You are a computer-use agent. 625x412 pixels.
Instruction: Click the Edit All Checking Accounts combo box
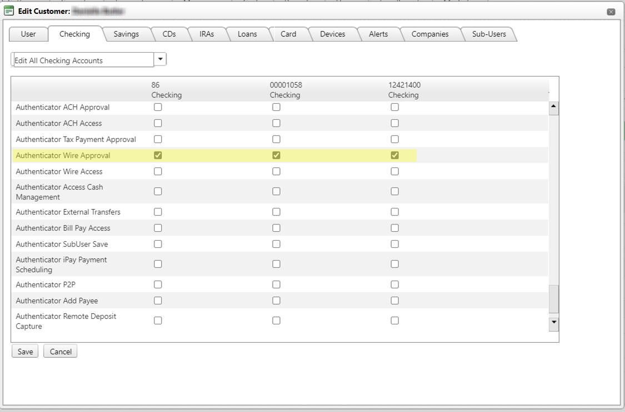[82, 60]
